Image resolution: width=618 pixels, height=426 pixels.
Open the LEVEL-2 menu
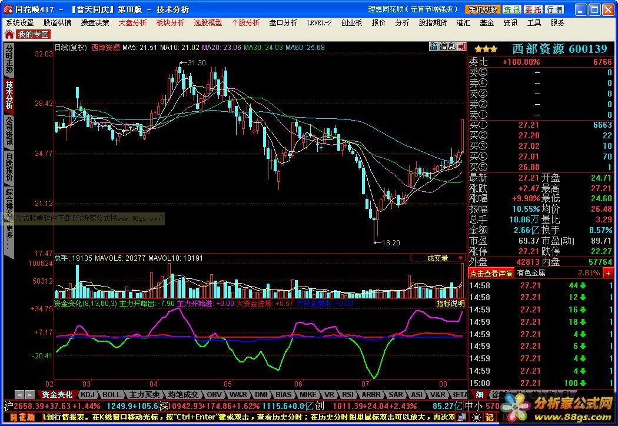tap(319, 23)
